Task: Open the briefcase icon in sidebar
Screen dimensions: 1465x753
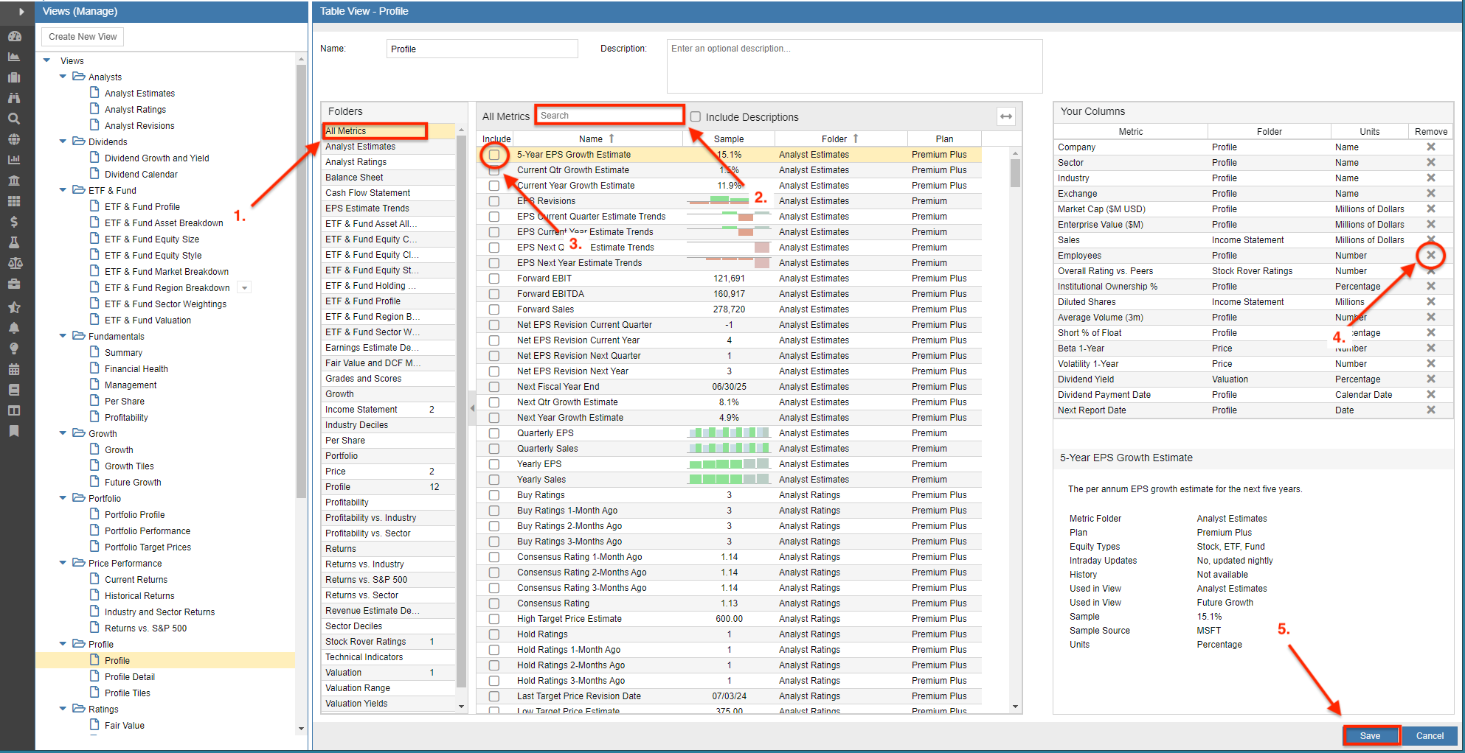Action: (14, 284)
